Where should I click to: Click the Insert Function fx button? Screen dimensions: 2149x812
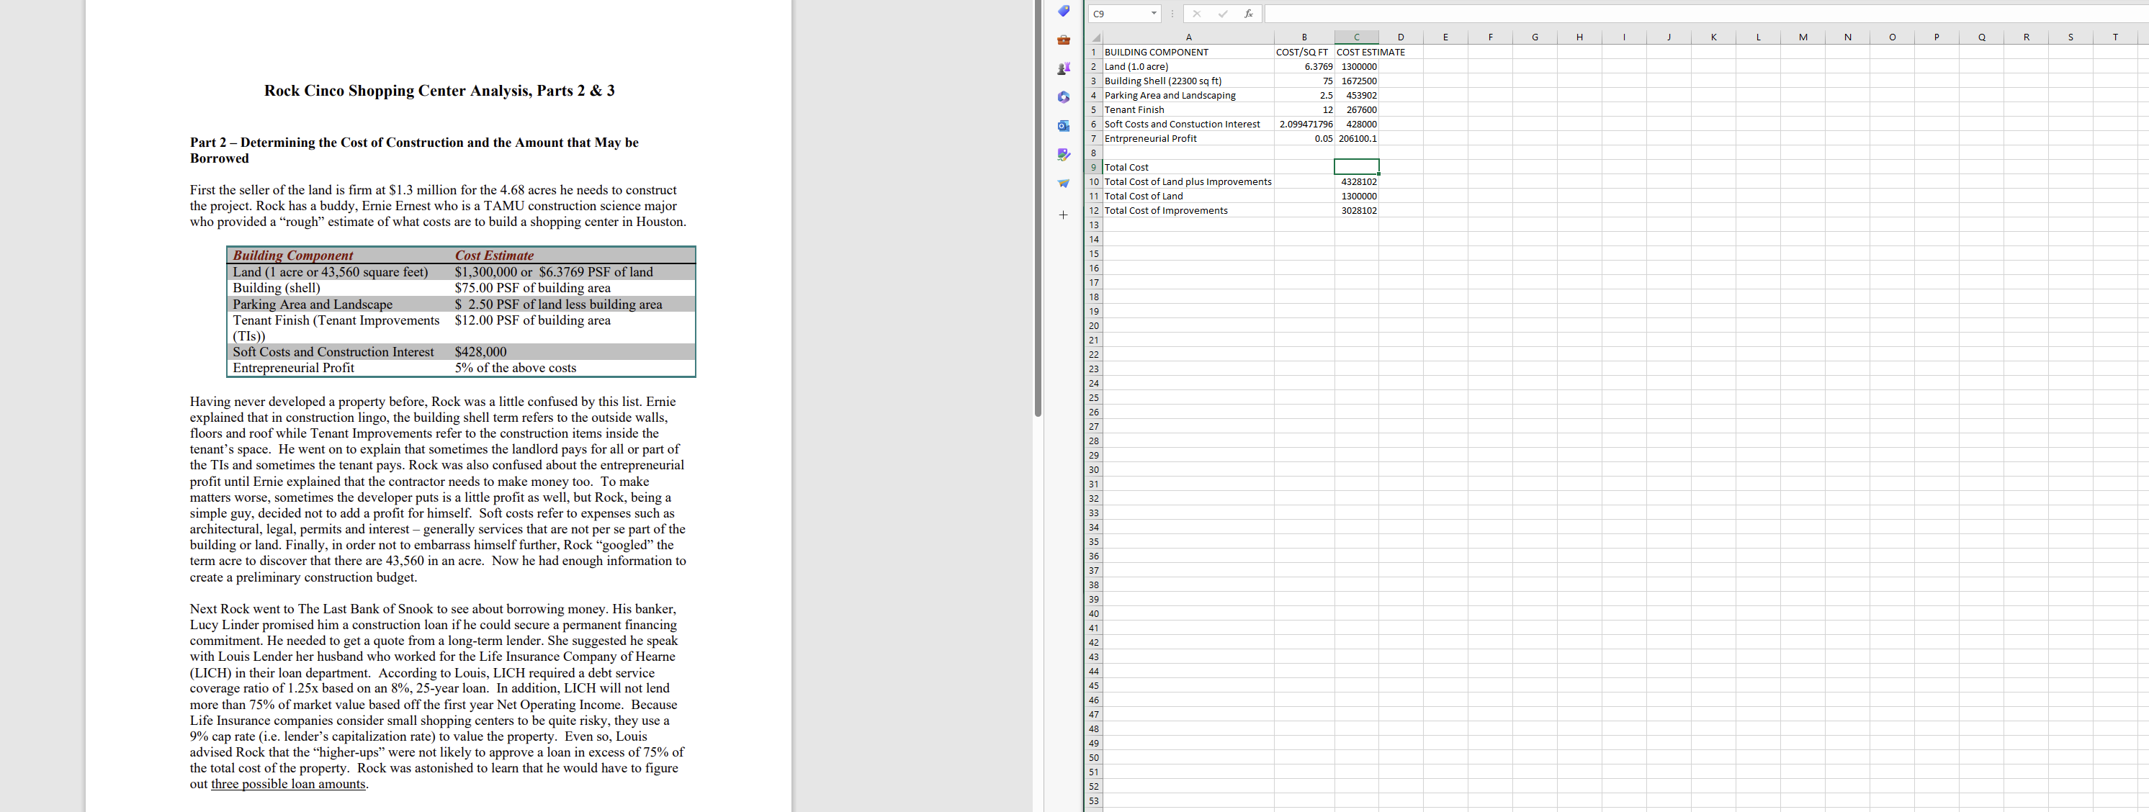click(1248, 14)
